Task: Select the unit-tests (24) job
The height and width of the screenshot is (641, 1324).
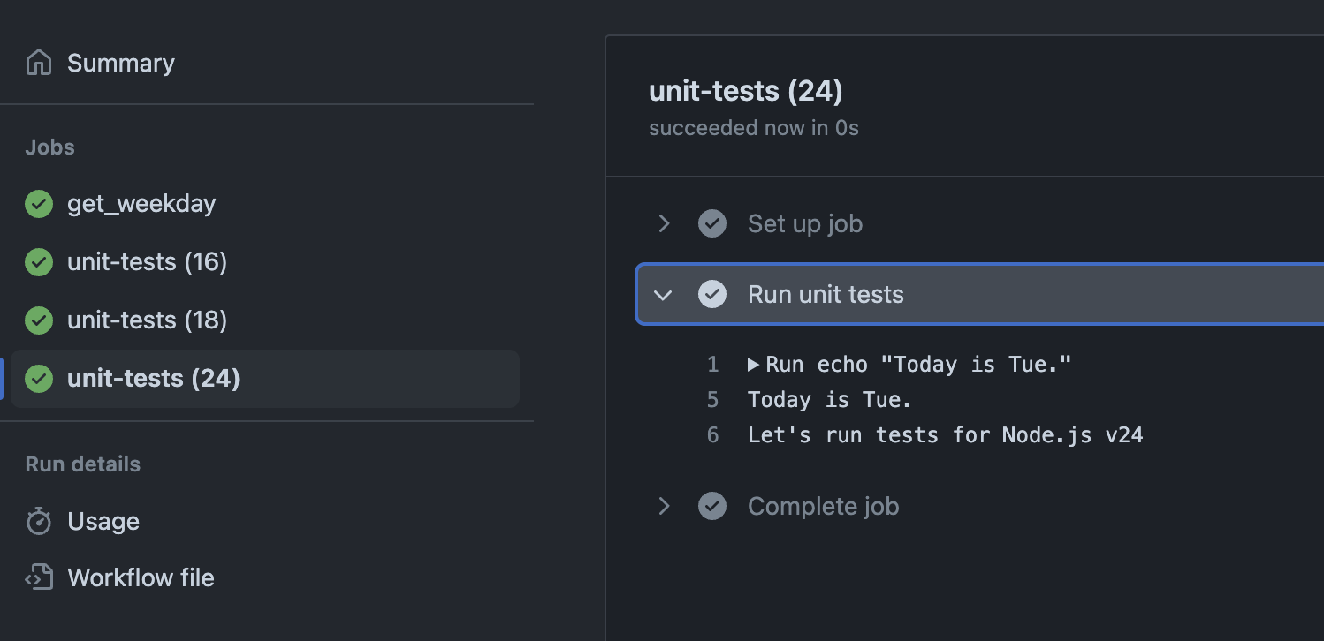Action: (265, 379)
